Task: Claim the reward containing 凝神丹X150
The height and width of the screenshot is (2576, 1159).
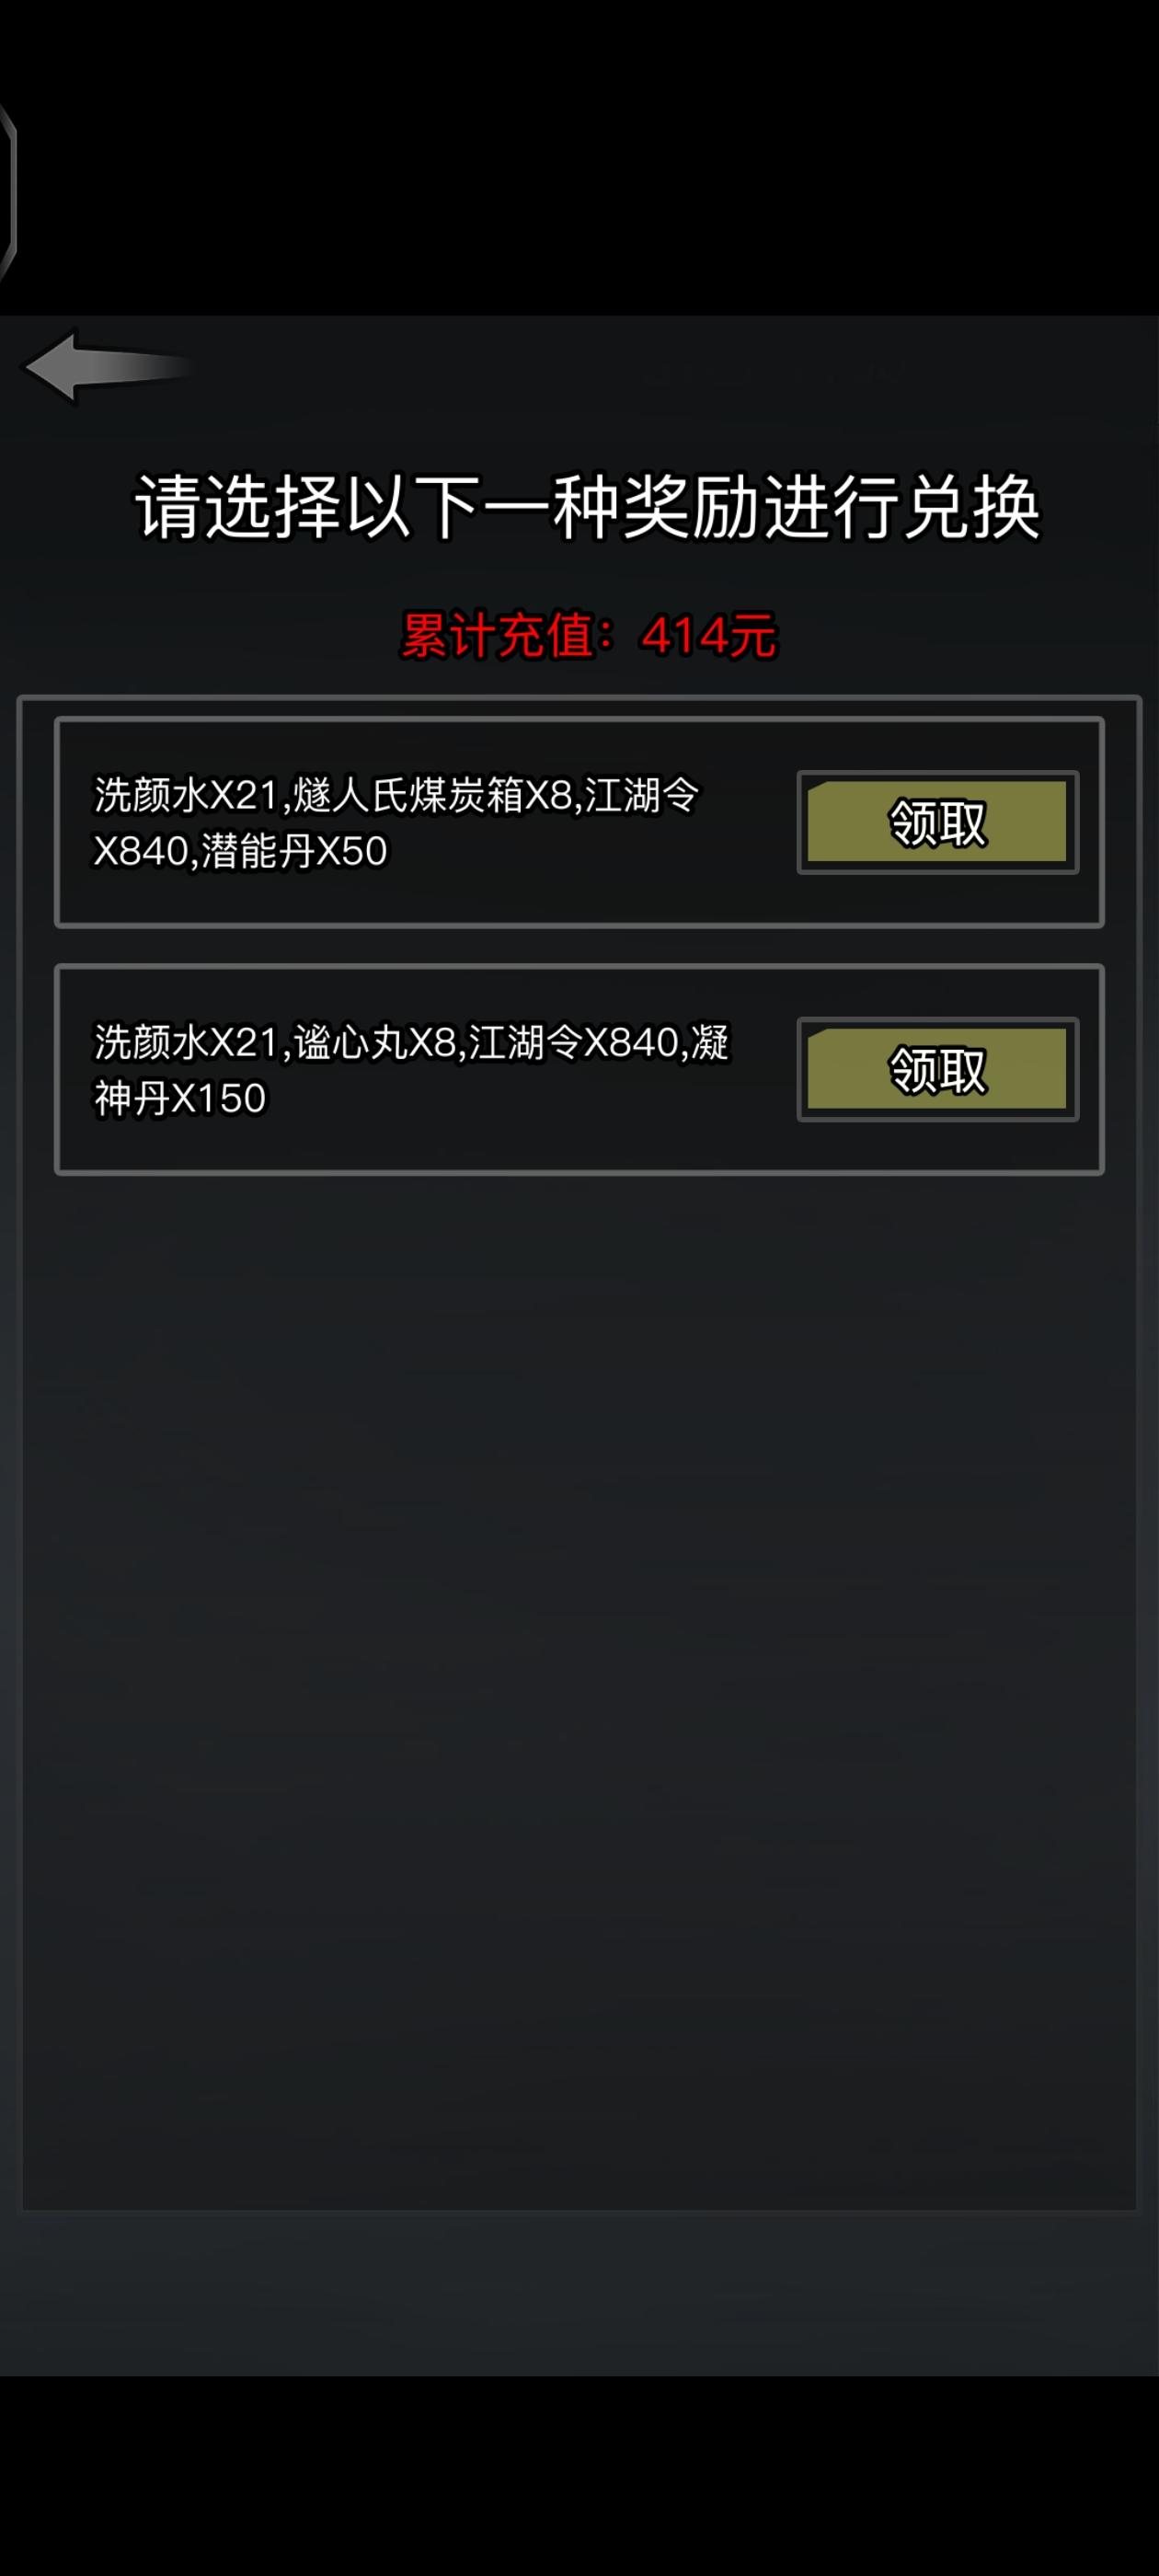Action: click(937, 1069)
